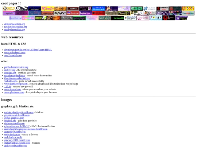Visit www.justtherecipe.com link

(x=16, y=84)
